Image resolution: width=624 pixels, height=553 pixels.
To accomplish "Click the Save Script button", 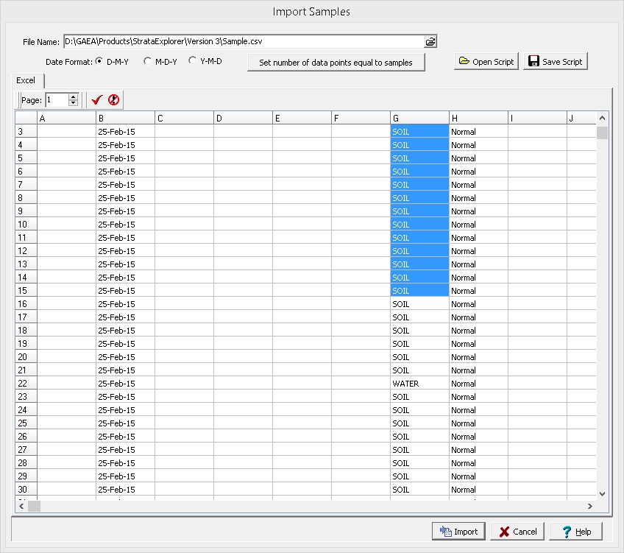I will point(556,61).
